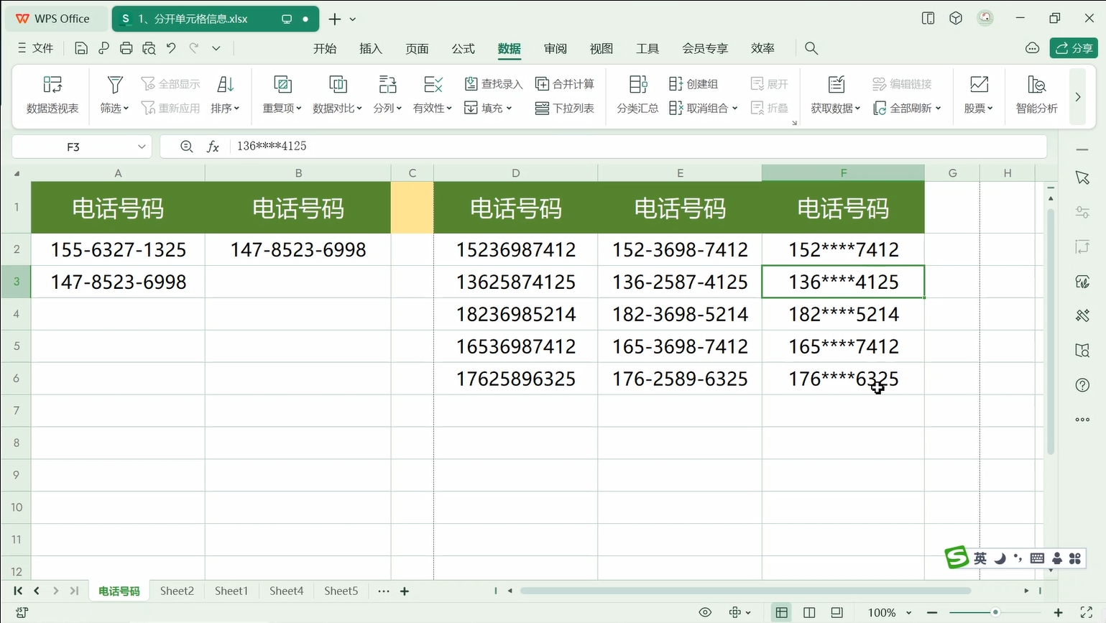Image resolution: width=1106 pixels, height=623 pixels.
Task: Click the print icon in quick access toolbar
Action: point(126,48)
